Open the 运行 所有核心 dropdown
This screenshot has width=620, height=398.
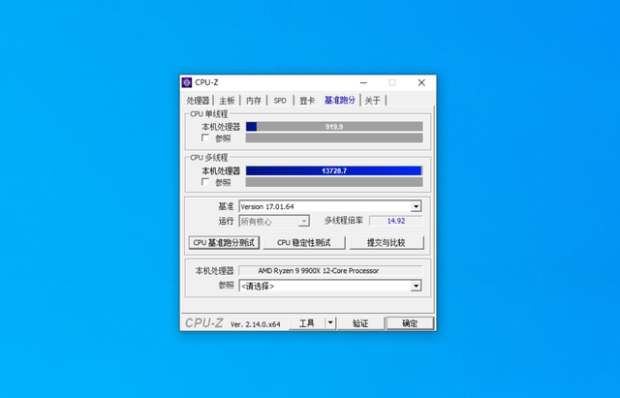tap(303, 221)
